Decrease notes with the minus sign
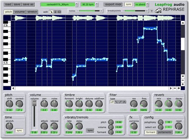The height and width of the screenshot is (140, 189). coord(77,11)
